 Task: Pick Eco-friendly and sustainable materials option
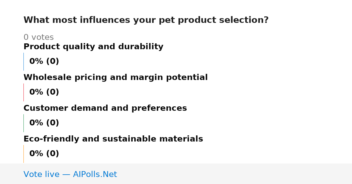(113, 139)
